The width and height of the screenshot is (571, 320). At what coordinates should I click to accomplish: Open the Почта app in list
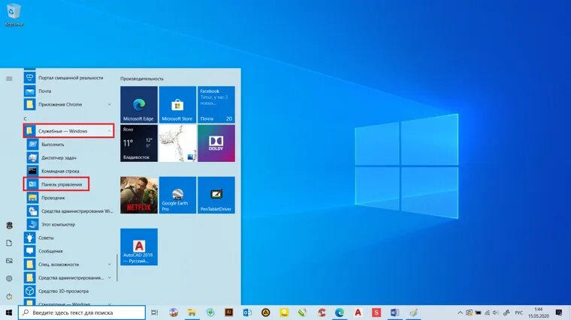pos(69,91)
